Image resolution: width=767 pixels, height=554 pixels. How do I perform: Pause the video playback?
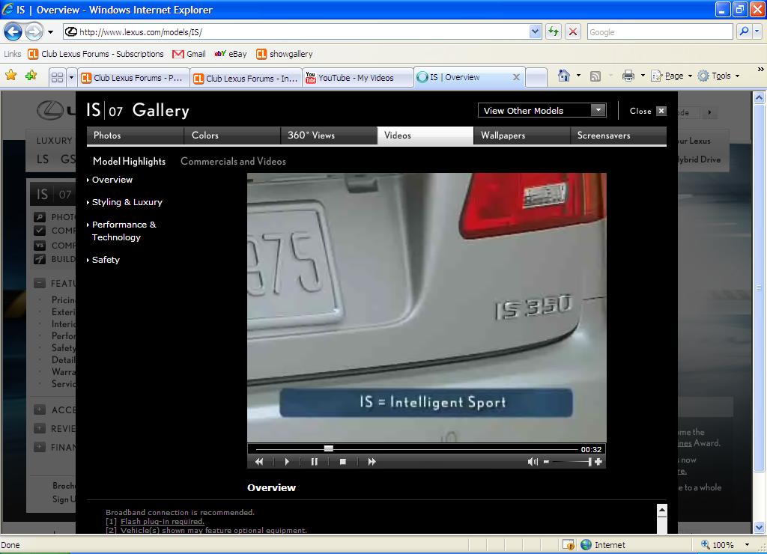point(315,462)
